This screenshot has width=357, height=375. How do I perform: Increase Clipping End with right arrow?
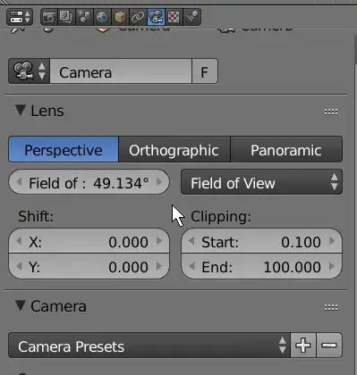[332, 266]
